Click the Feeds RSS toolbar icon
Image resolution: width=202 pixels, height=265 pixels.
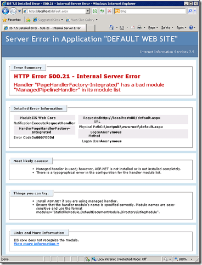(x=122, y=28)
